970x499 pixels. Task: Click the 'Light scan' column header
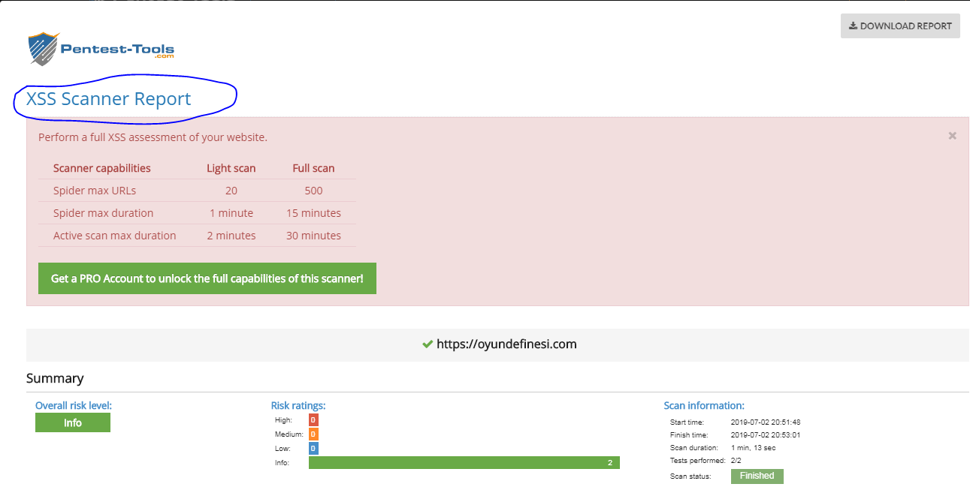coord(231,168)
